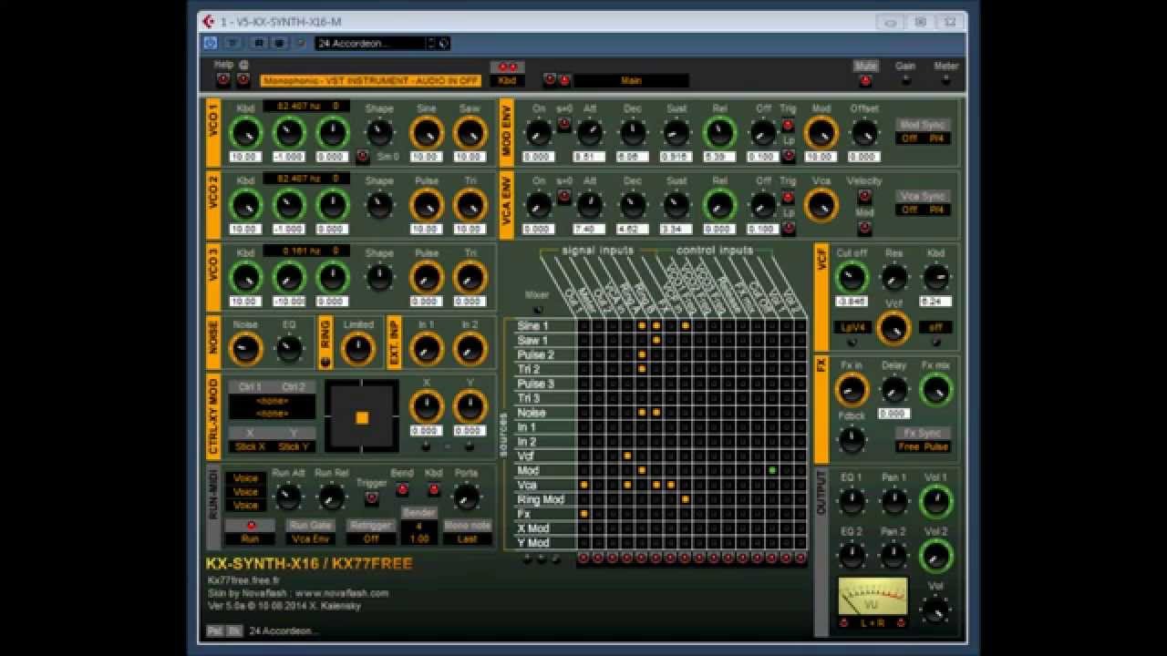1167x656 pixels.
Task: Toggle the Bend switch
Action: (x=402, y=489)
